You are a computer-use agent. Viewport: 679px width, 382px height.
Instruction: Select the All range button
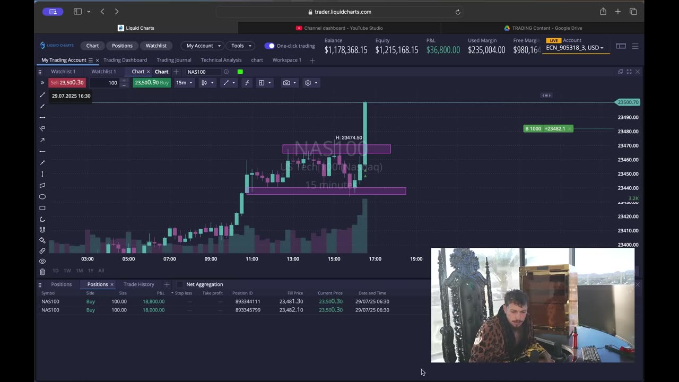pyautogui.click(x=101, y=271)
